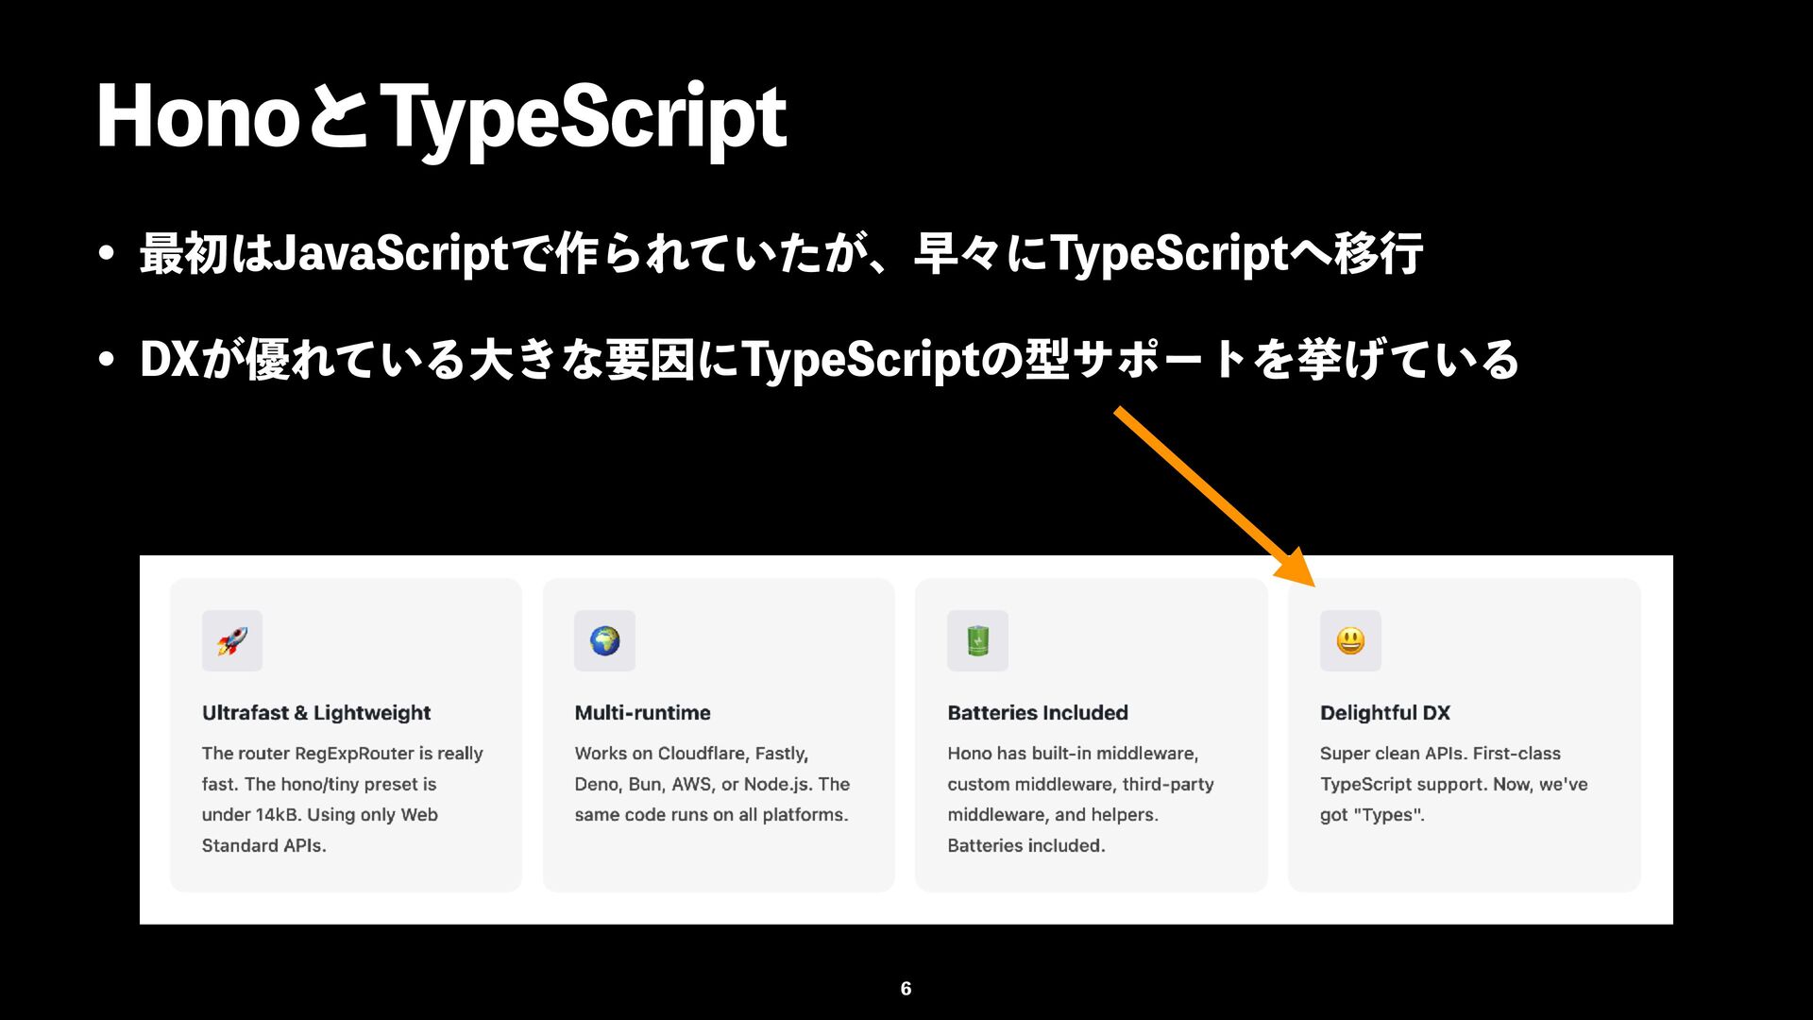Click the "Works on Cloudflare, Fastly" description
This screenshot has width=1813, height=1020.
coord(712,784)
